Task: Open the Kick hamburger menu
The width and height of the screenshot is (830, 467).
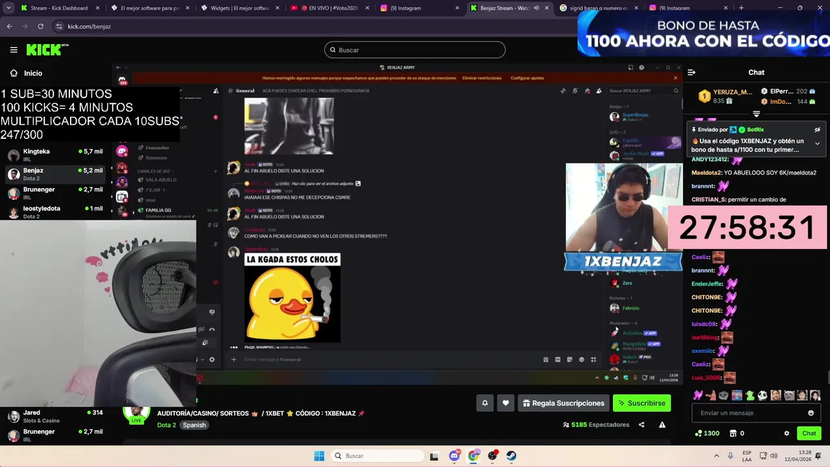Action: (14, 50)
